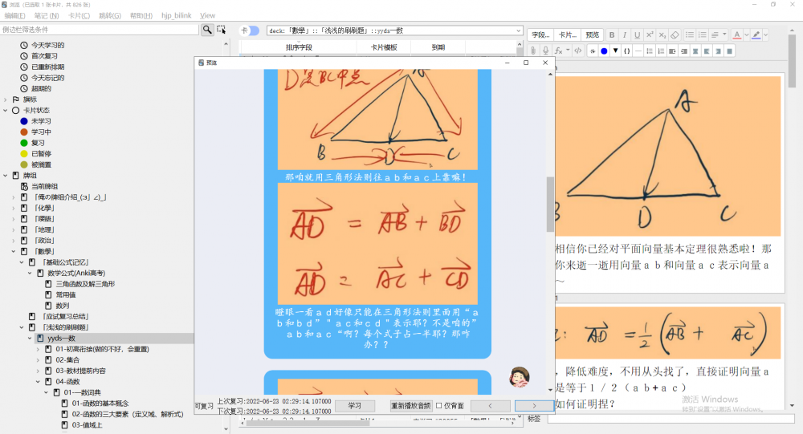Insert an ordered numbered list
This screenshot has width=803, height=434.
click(702, 34)
